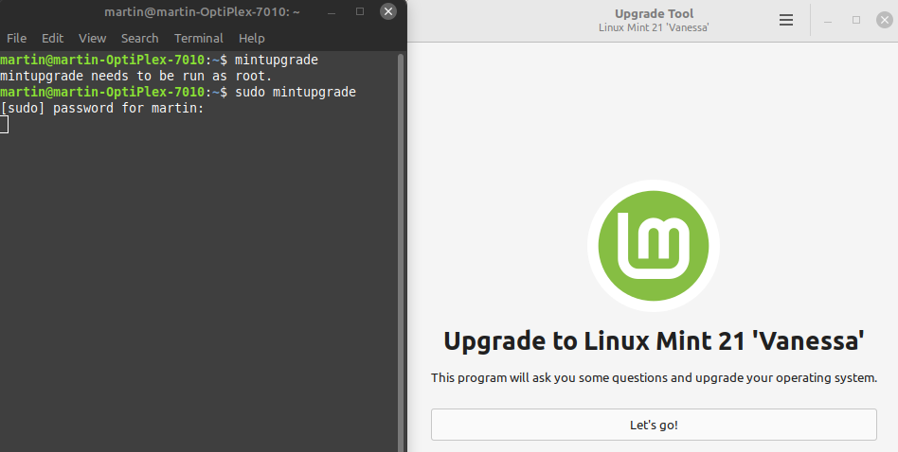Open the File menu in the terminal

tap(16, 38)
